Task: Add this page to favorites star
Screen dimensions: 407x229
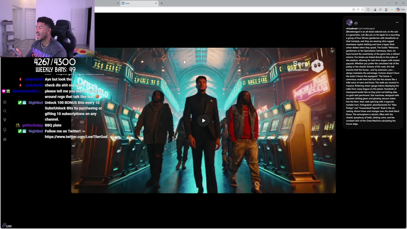Action: click(x=362, y=10)
